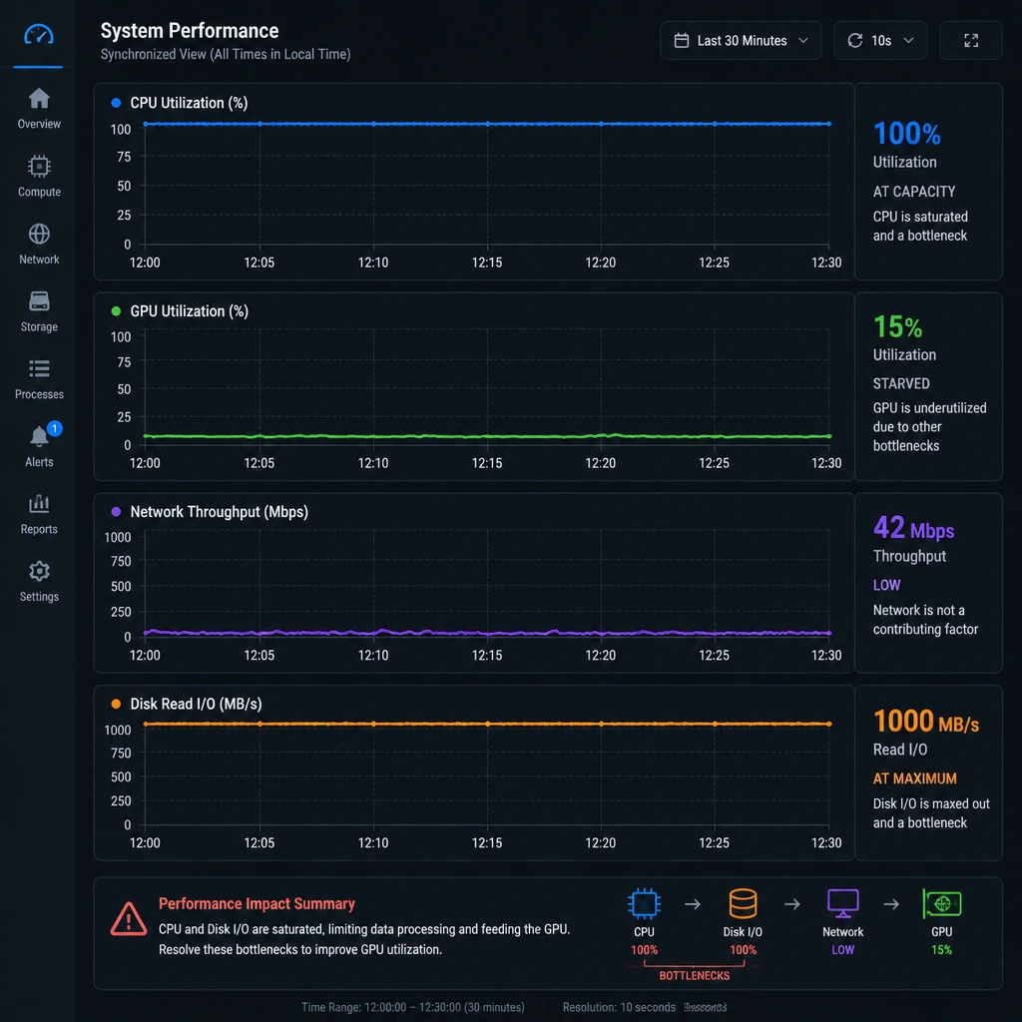Select the Overview menu label
Image resolution: width=1022 pixels, height=1022 pixels.
pyautogui.click(x=39, y=124)
